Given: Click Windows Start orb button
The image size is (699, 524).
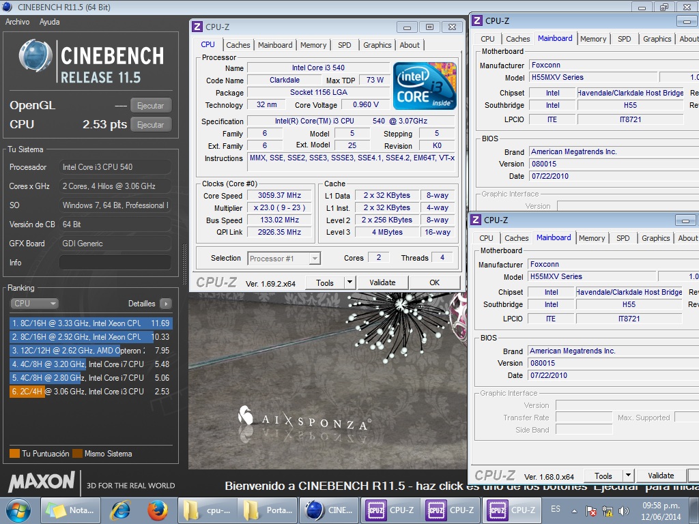Looking at the screenshot, I should (18, 510).
